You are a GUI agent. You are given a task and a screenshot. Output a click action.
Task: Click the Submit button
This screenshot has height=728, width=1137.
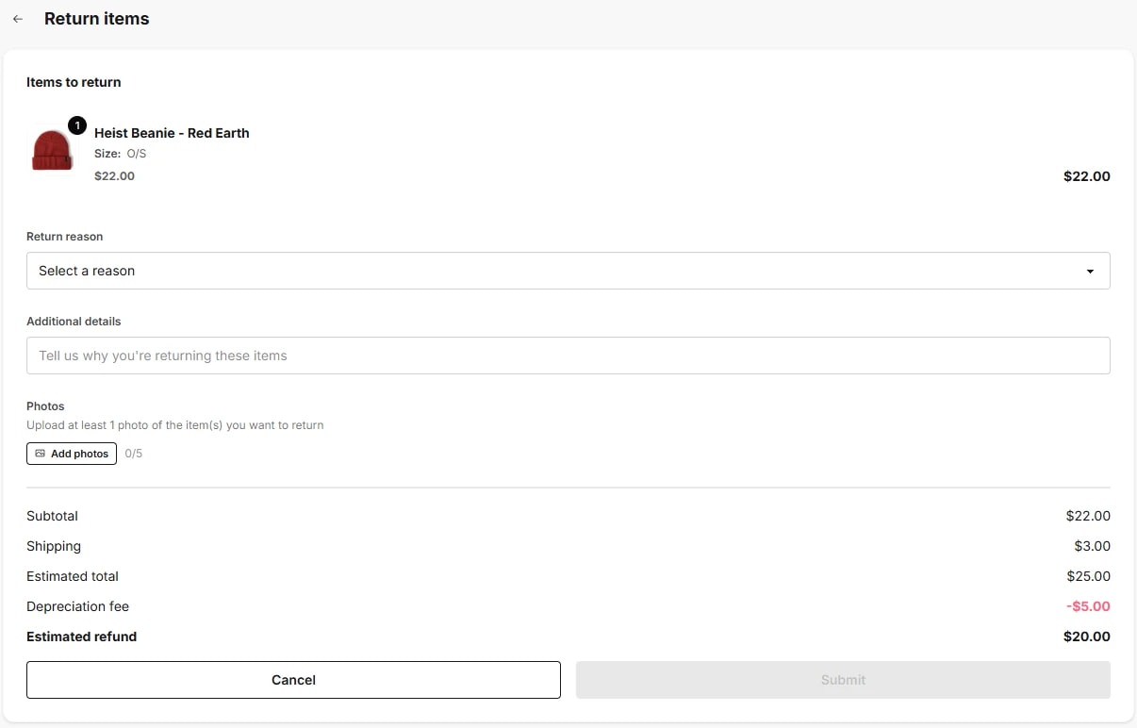point(843,680)
